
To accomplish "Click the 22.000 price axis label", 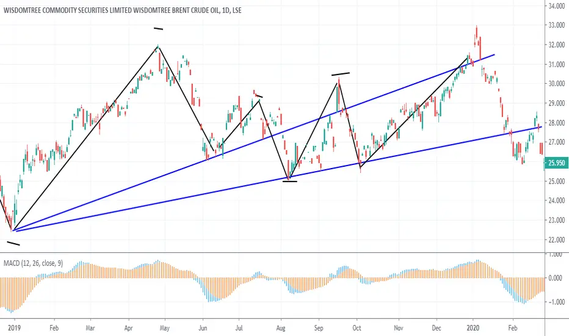I will 557,239.
